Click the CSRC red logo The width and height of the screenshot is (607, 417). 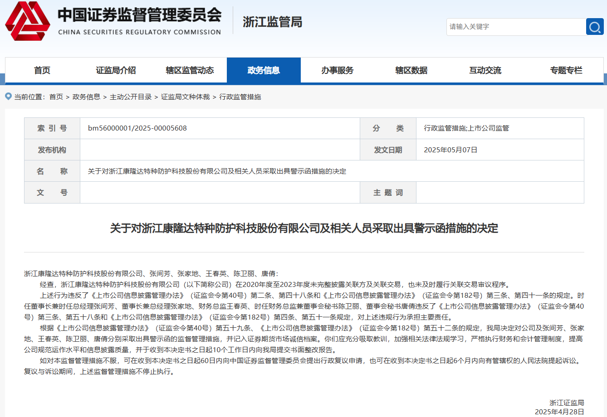pos(28,21)
